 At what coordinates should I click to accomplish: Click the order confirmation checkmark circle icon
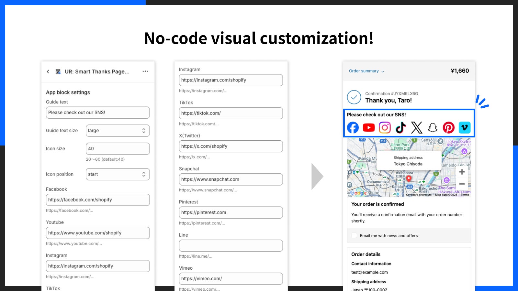(354, 97)
